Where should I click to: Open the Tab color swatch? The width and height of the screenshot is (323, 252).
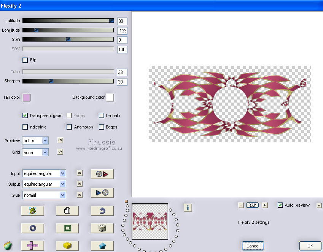click(27, 98)
